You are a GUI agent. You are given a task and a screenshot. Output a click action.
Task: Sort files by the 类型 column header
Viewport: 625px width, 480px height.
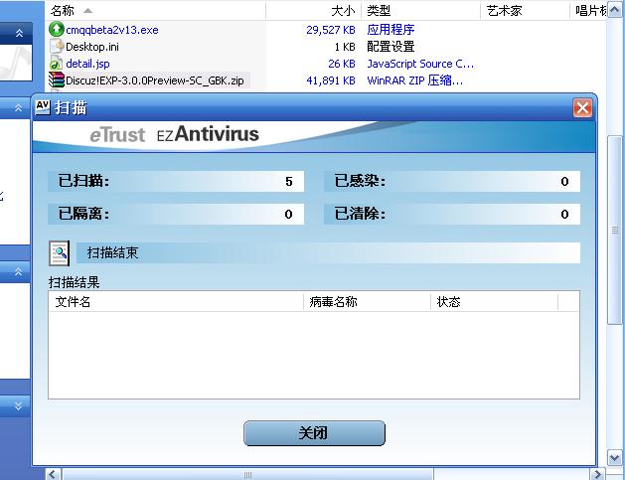(x=421, y=10)
